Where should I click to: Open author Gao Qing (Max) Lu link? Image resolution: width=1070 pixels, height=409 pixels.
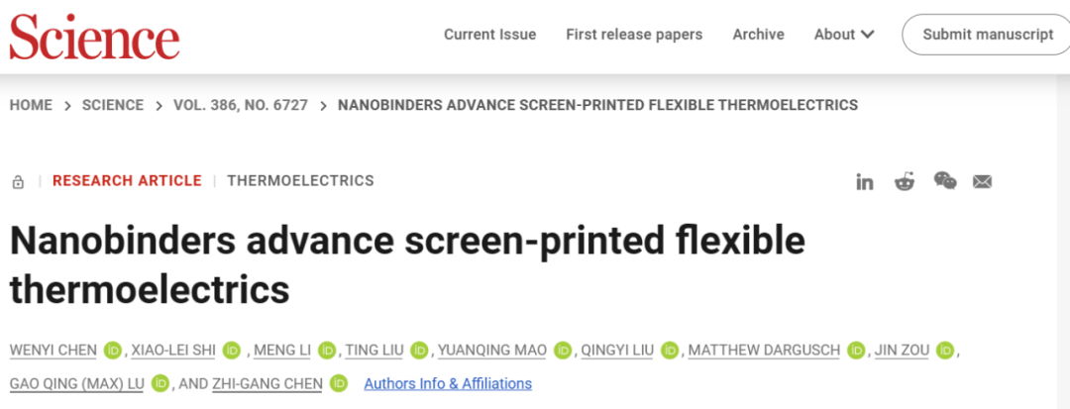(x=76, y=384)
